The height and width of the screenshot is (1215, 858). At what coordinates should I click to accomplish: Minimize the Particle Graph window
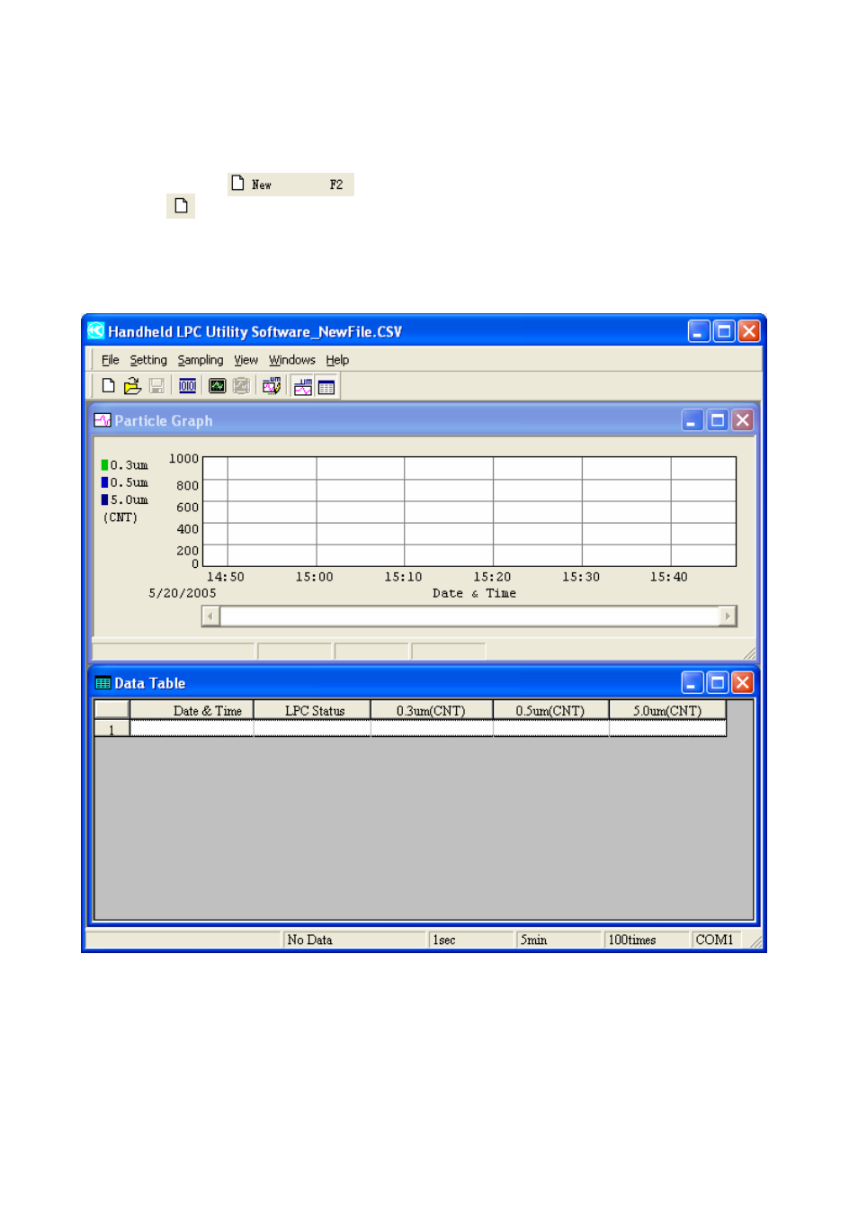pos(693,420)
